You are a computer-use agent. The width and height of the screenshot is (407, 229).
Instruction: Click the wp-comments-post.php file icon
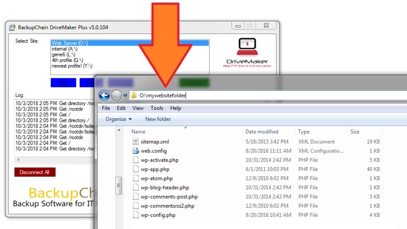point(135,197)
